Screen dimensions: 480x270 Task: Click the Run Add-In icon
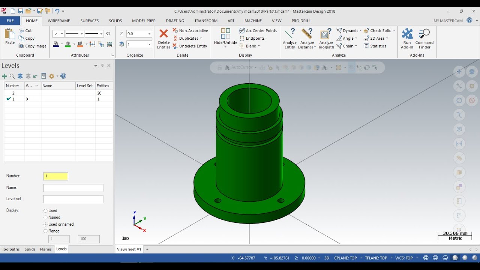[407, 34]
